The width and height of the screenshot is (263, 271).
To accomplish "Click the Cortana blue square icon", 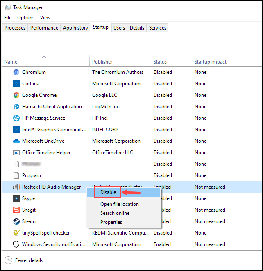I will point(16,84).
